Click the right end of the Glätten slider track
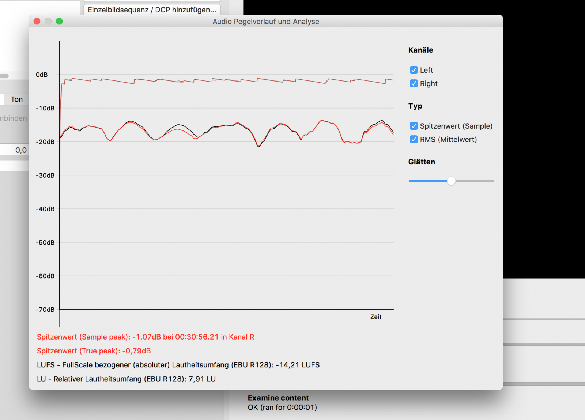Image resolution: width=585 pixels, height=420 pixels. click(492, 181)
